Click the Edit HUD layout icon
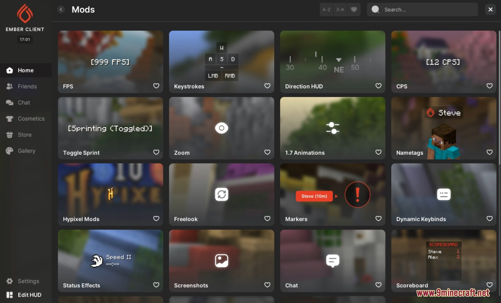Image resolution: width=501 pixels, height=303 pixels. 10,295
